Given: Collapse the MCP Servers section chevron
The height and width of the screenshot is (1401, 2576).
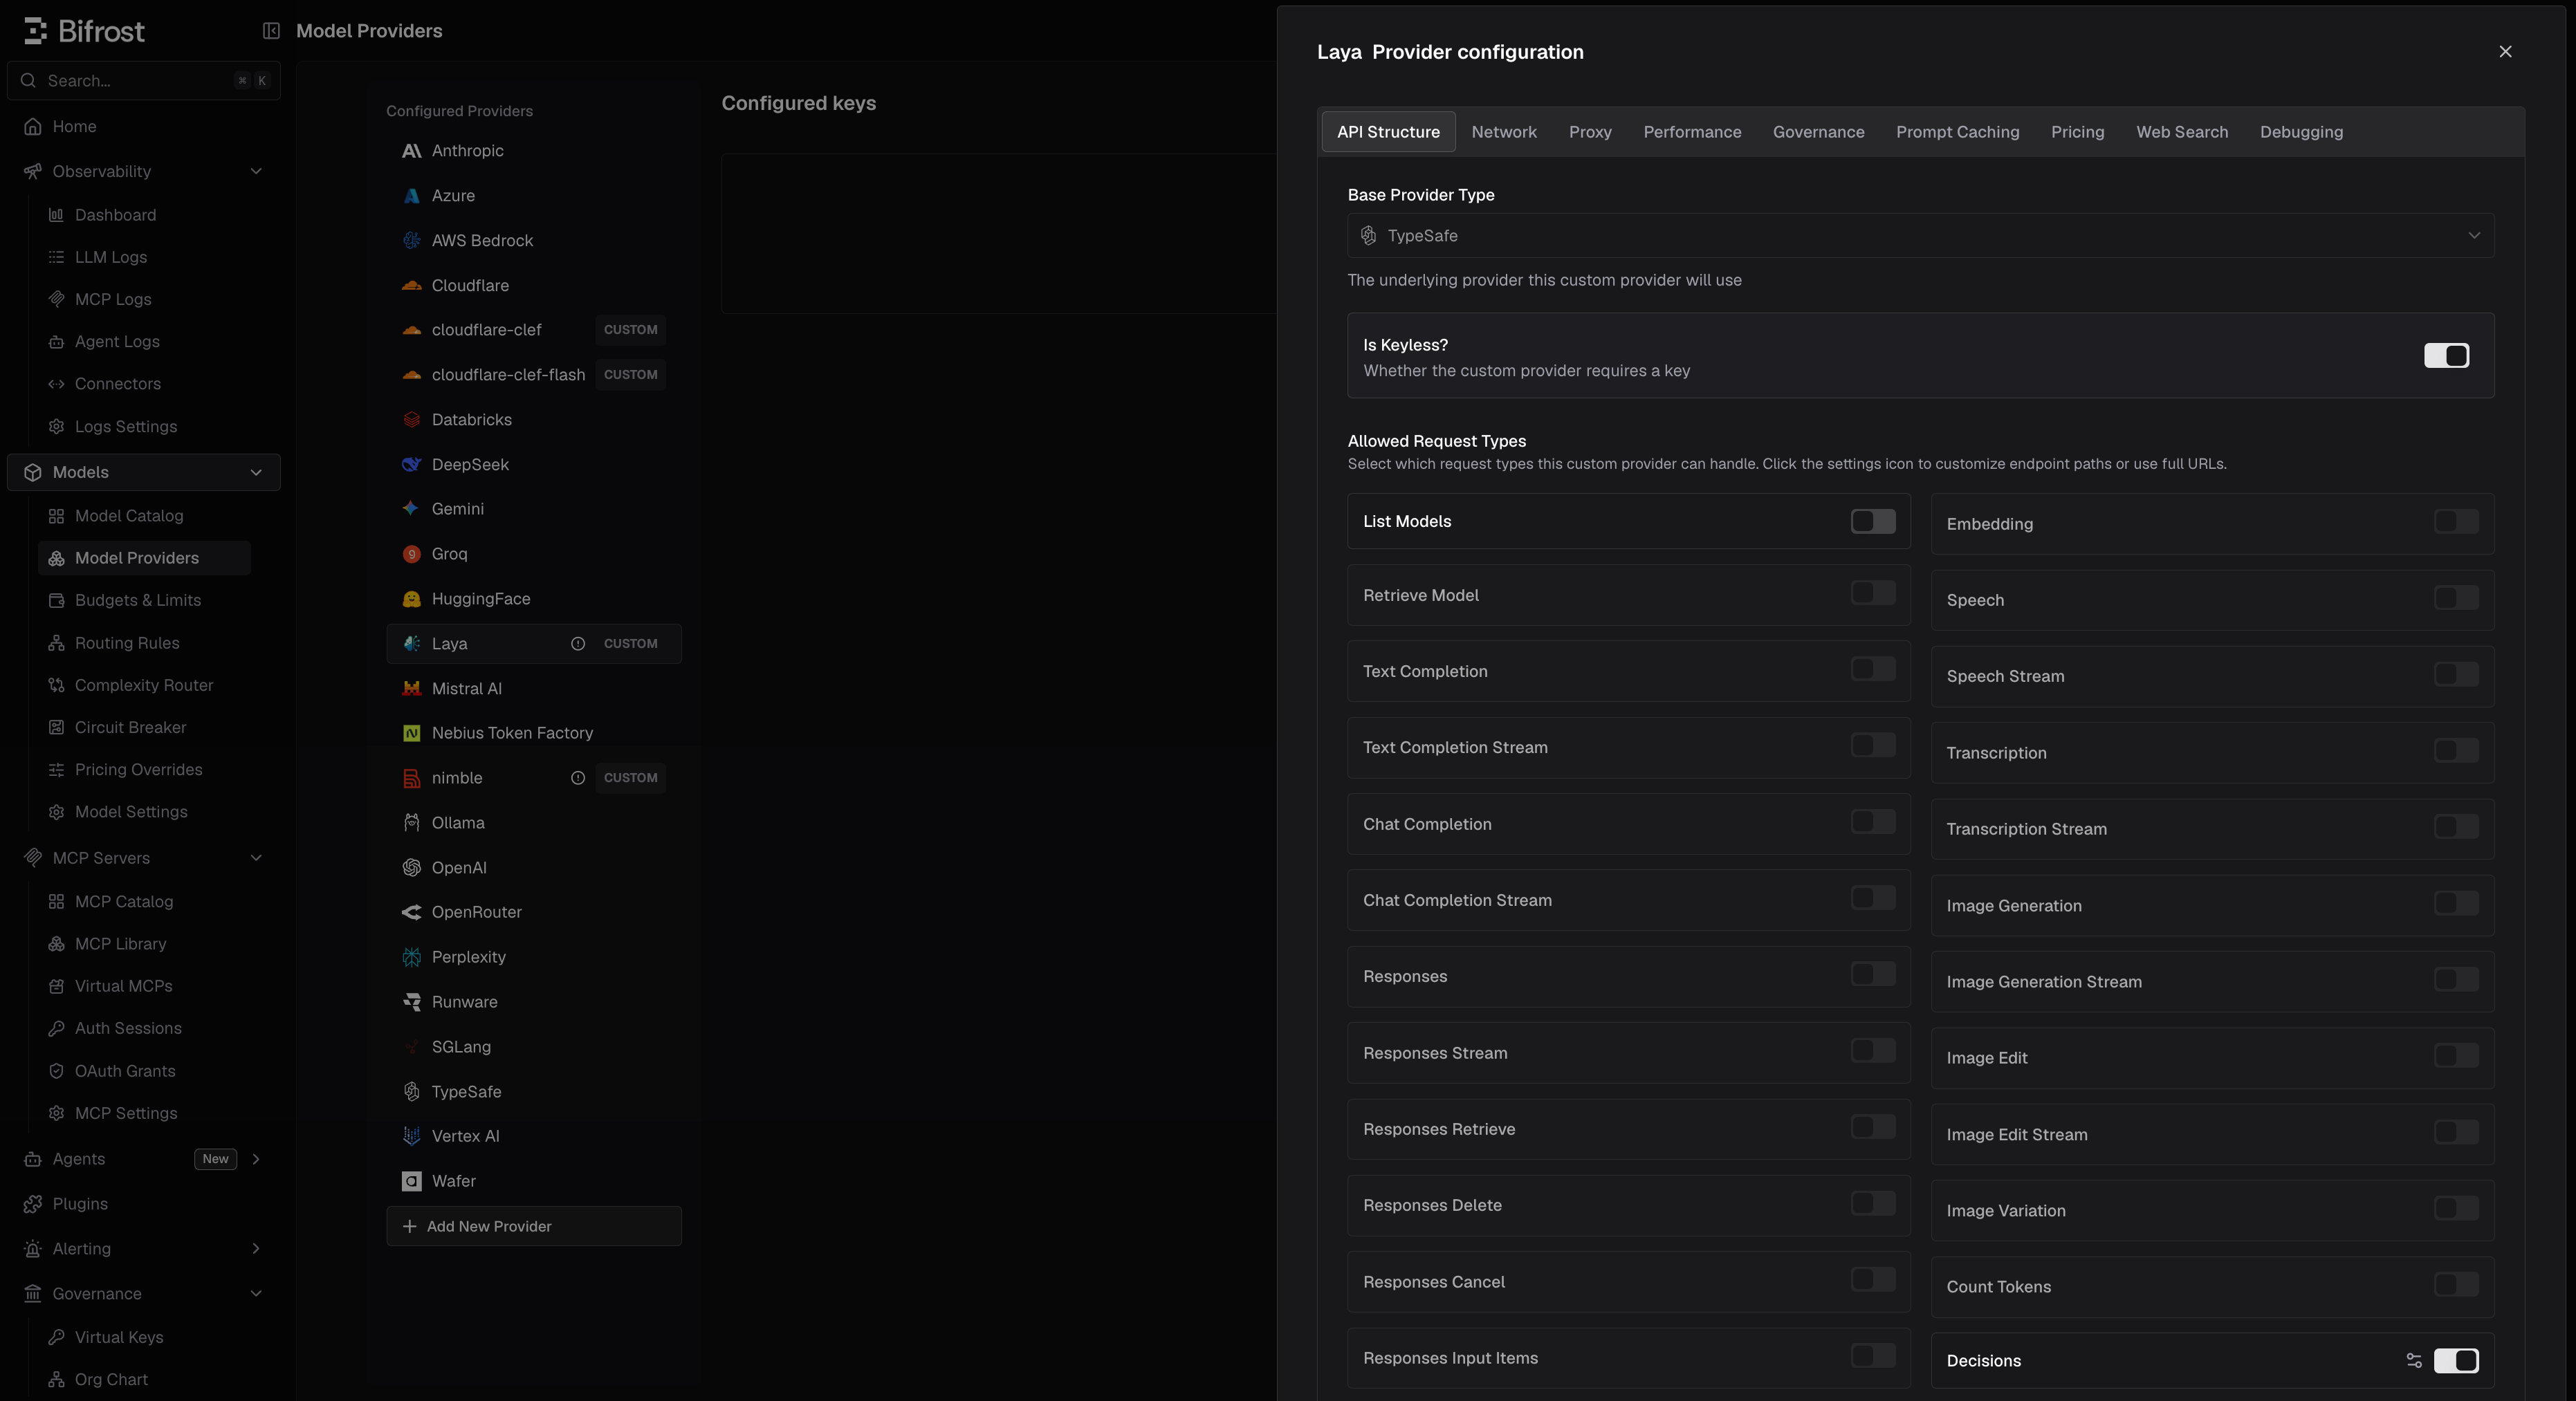Looking at the screenshot, I should [256, 858].
